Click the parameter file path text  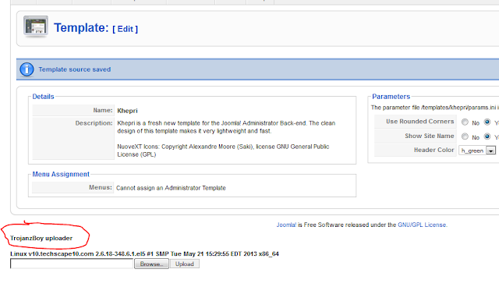(x=435, y=108)
